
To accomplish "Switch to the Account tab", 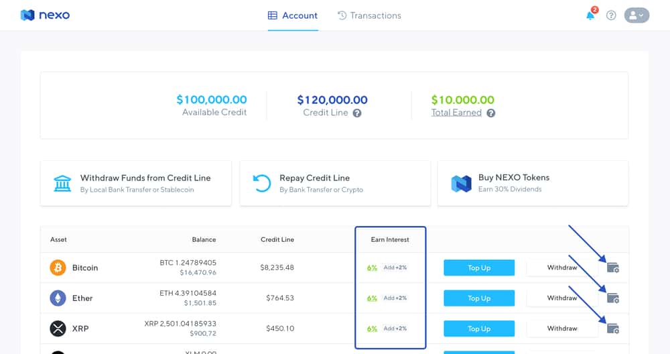I will click(293, 15).
